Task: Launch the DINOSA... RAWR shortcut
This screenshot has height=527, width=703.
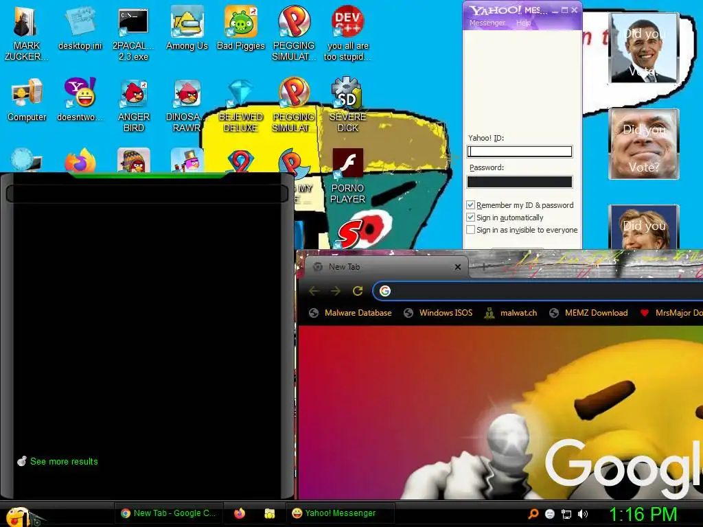Action: [x=187, y=104]
